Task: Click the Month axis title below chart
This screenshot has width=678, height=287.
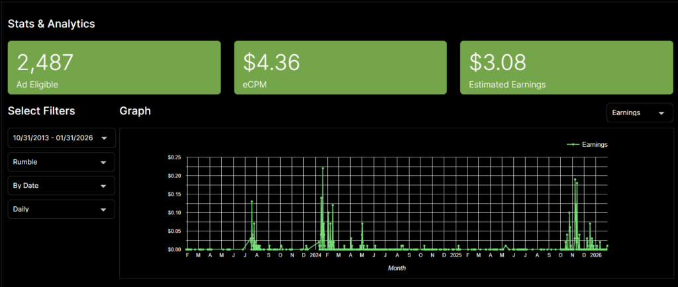Action: [397, 268]
